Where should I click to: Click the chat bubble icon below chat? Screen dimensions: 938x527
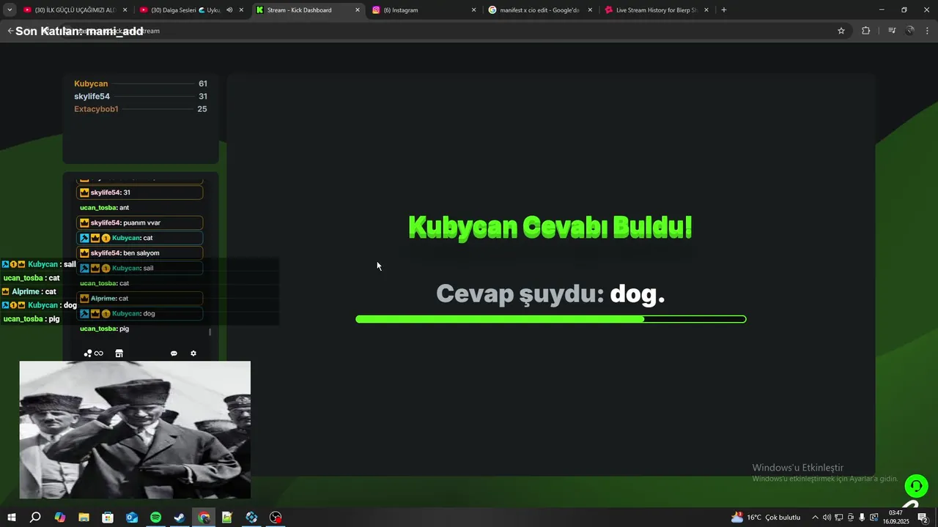pyautogui.click(x=174, y=354)
